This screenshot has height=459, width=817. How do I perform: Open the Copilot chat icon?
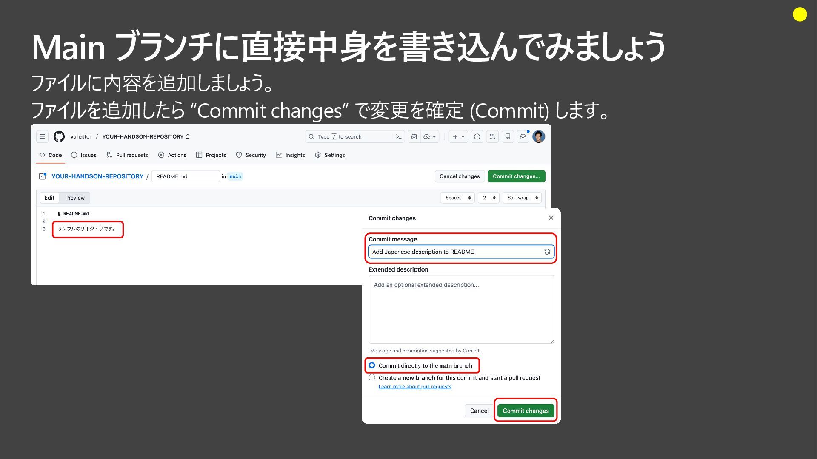pyautogui.click(x=414, y=136)
